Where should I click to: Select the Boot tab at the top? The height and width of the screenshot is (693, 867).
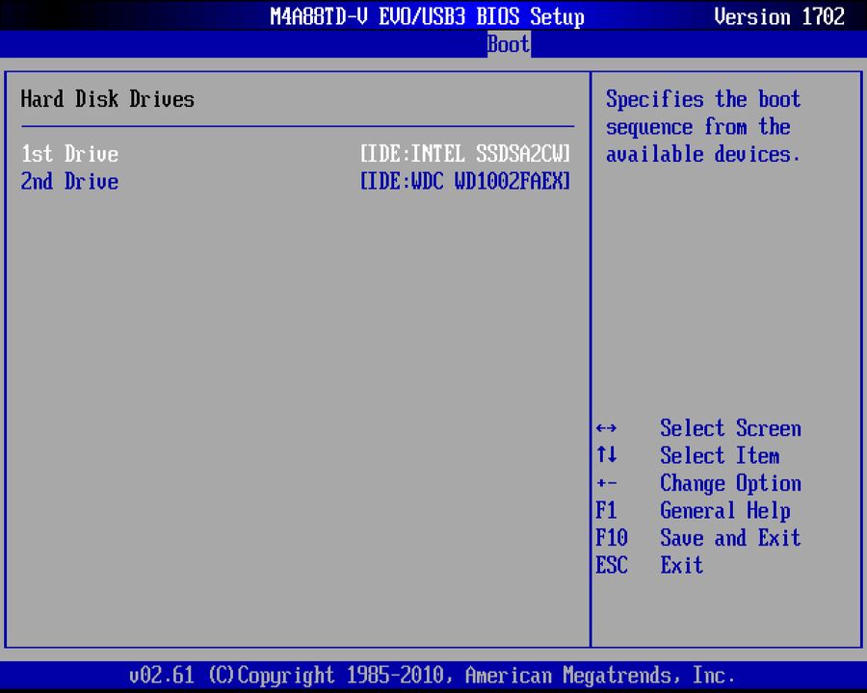(x=508, y=43)
